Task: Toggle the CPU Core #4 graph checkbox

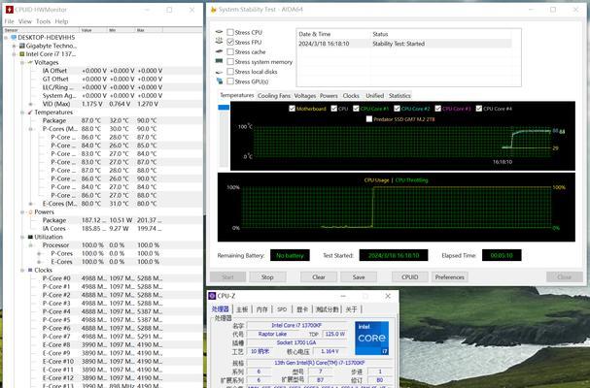Action: coord(478,109)
